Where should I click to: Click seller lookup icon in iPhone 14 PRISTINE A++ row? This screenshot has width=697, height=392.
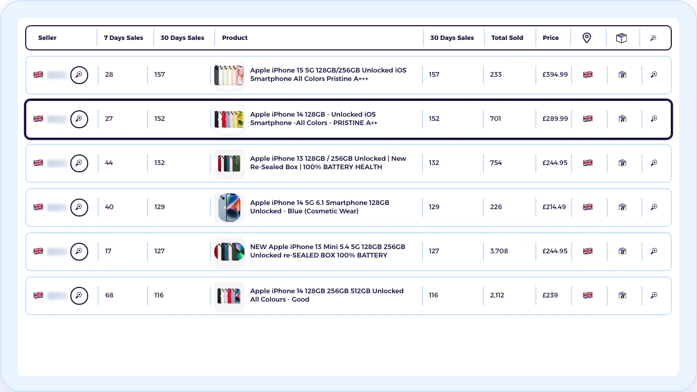(79, 119)
